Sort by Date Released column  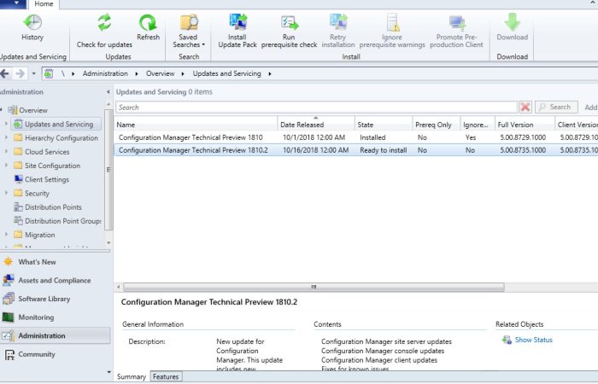tap(316, 125)
